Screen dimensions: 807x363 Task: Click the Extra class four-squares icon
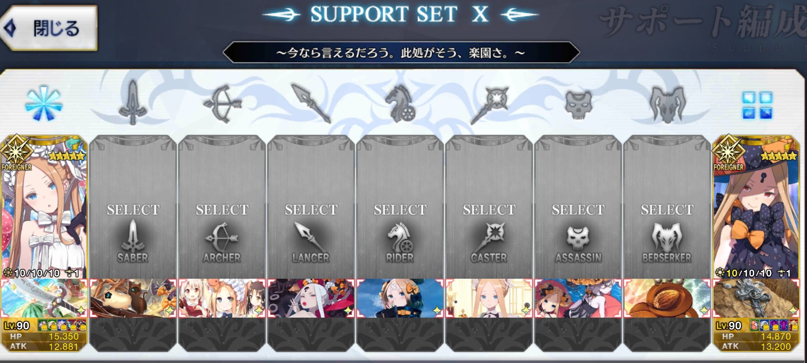[x=757, y=105]
